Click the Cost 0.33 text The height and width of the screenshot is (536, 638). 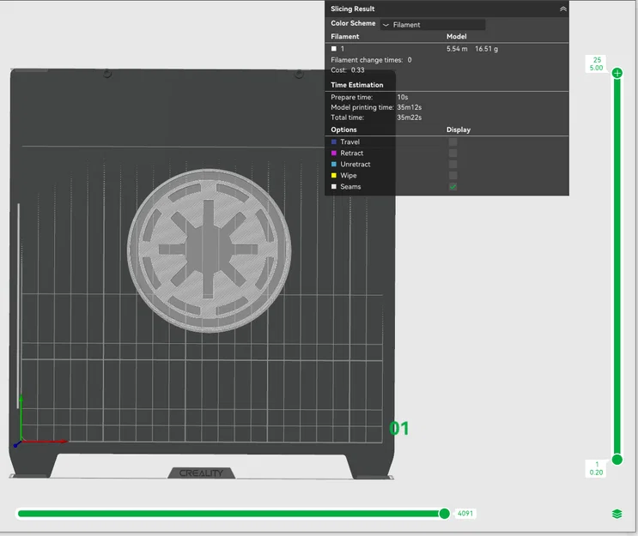coord(348,70)
